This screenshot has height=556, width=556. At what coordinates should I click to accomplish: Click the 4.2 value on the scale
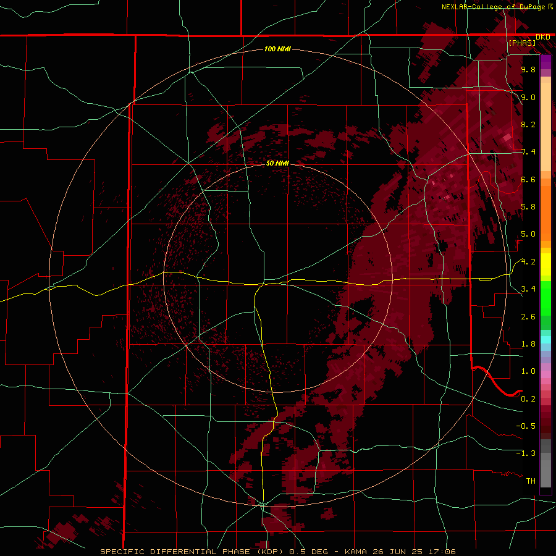[528, 262]
